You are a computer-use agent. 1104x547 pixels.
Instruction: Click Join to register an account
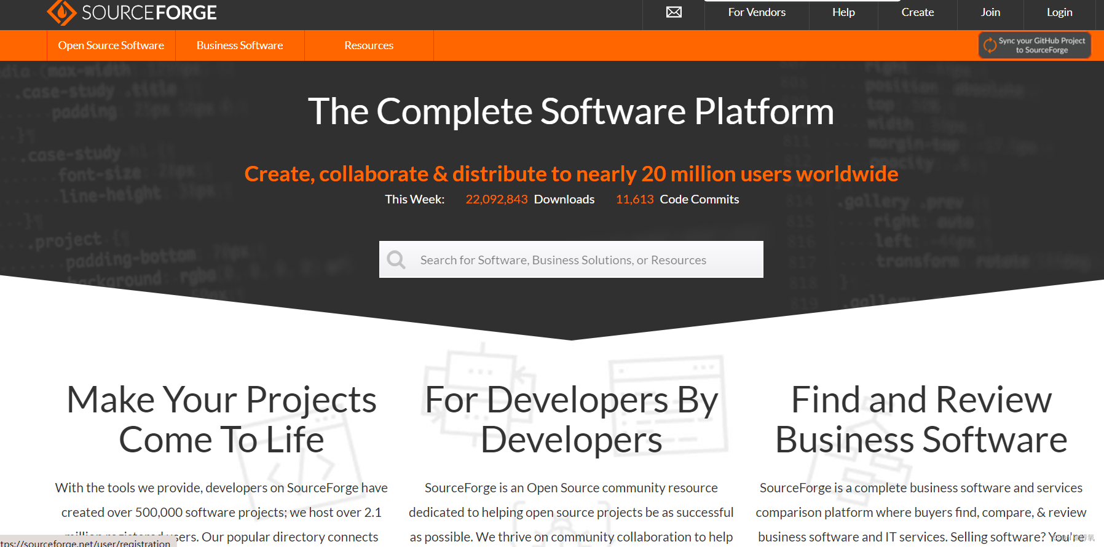[990, 12]
